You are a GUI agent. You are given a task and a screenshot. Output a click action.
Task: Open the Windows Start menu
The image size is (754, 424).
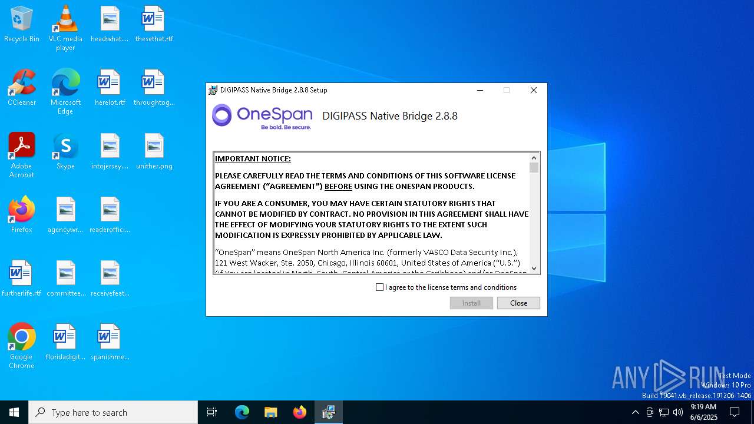pyautogui.click(x=14, y=412)
